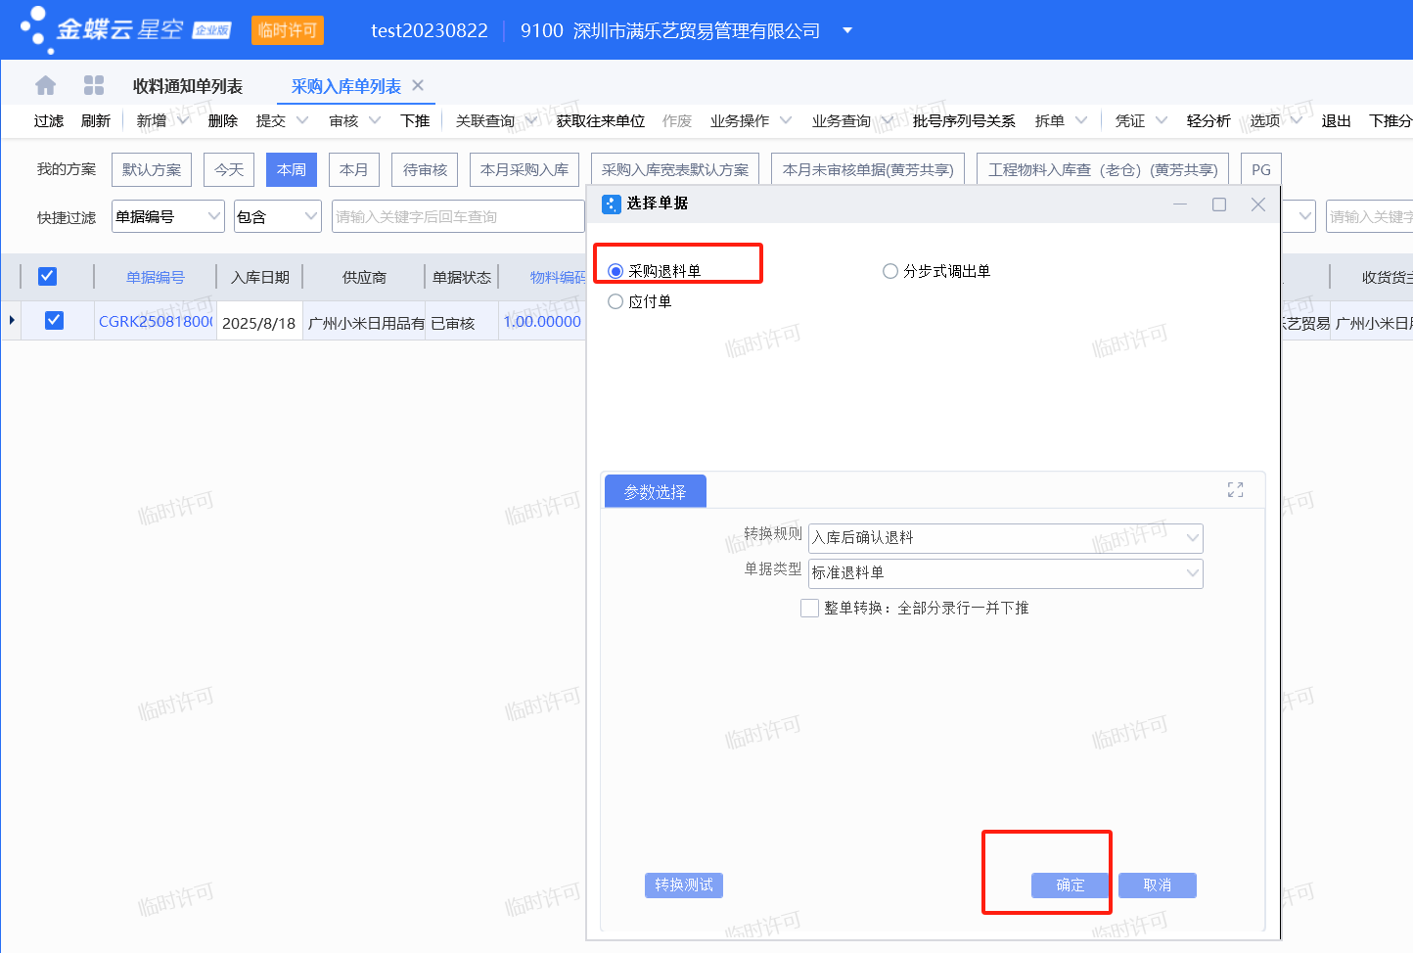Select the 分步式调出单 radio option

coord(890,271)
